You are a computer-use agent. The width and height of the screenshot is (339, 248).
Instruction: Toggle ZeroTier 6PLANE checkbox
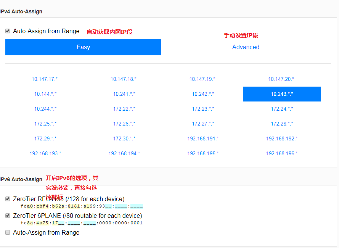pyautogui.click(x=8, y=216)
